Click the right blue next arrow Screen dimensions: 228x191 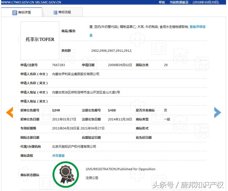[x=217, y=112]
